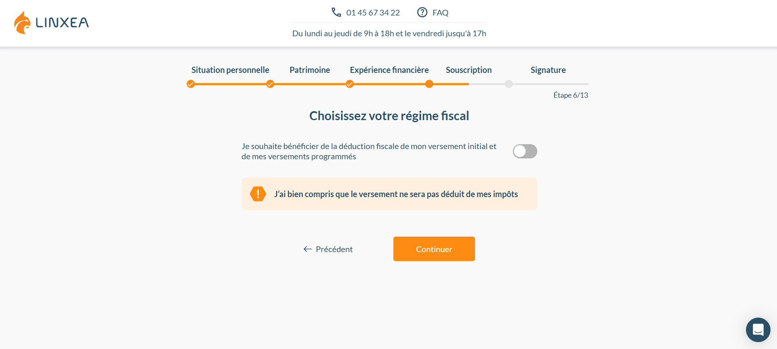This screenshot has width=777, height=349.
Task: Click the phone icon next to the number
Action: (336, 12)
